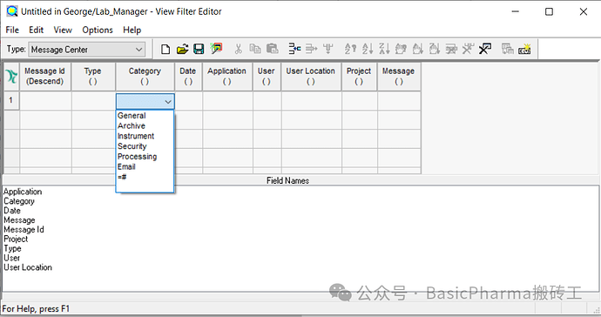This screenshot has height=317, width=601.
Task: Select Message Id in Field Names list
Action: click(x=24, y=230)
